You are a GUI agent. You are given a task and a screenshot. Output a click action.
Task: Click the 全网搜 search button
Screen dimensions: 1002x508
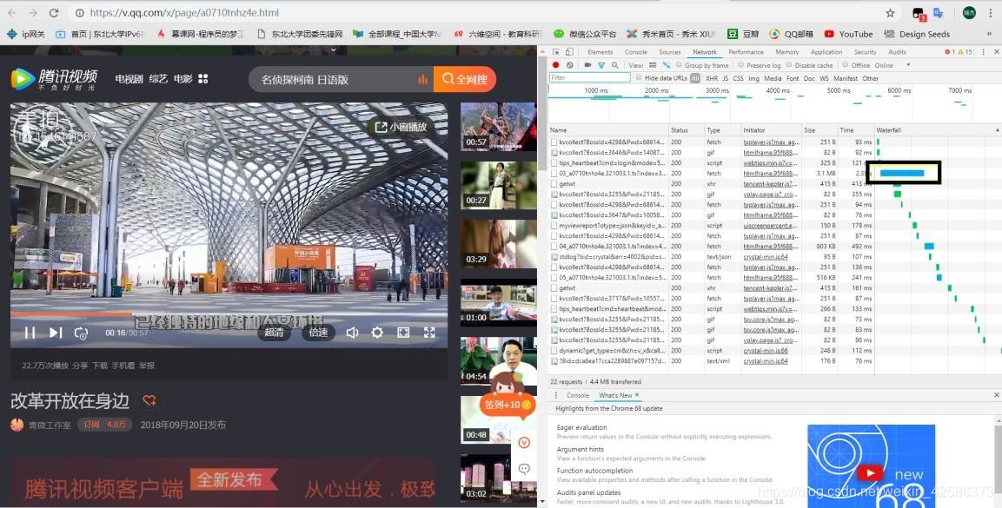point(465,80)
